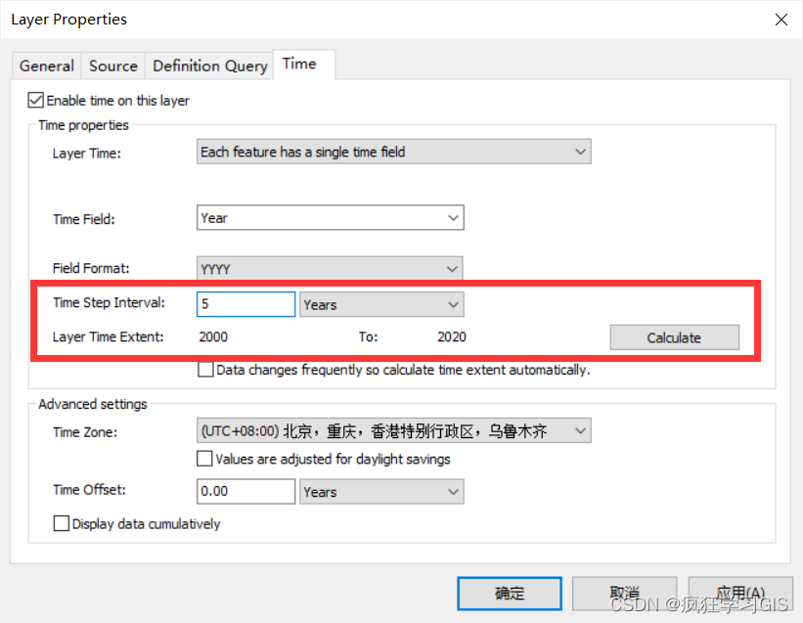Click the 2000 start extent value
This screenshot has width=803, height=623.
coord(213,336)
